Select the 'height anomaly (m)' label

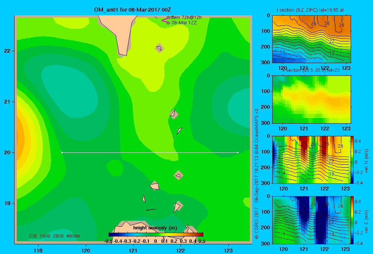click(155, 228)
